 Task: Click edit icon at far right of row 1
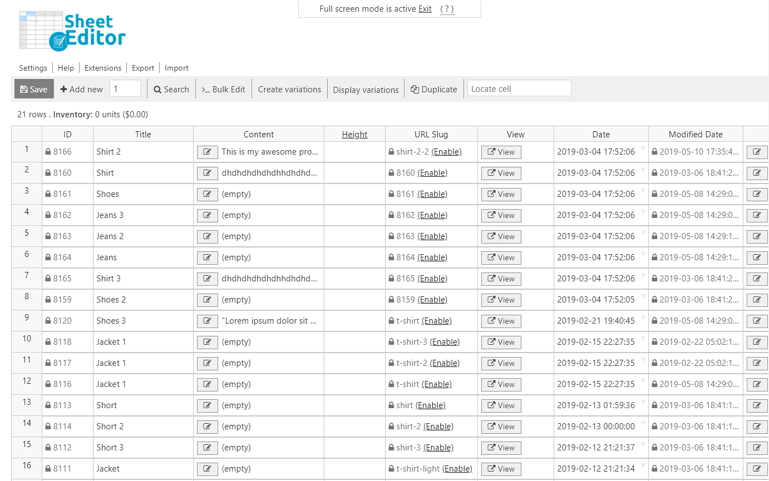[757, 152]
